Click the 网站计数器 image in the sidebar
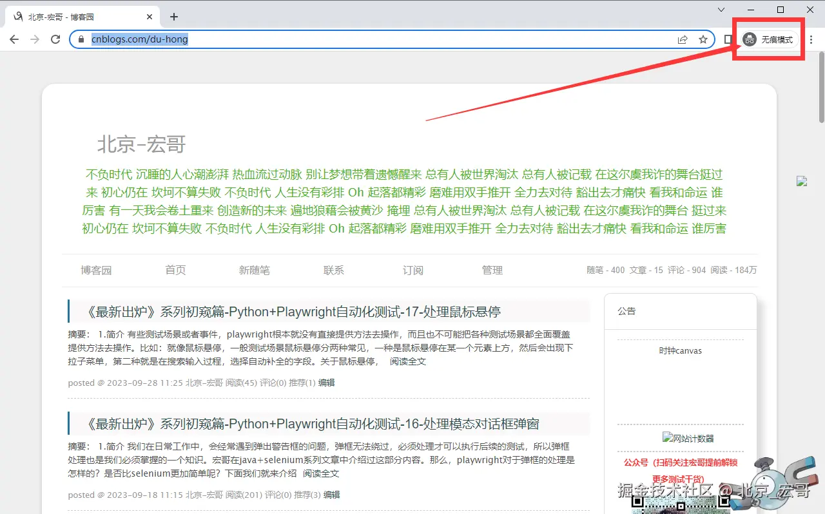The height and width of the screenshot is (514, 825). [688, 438]
